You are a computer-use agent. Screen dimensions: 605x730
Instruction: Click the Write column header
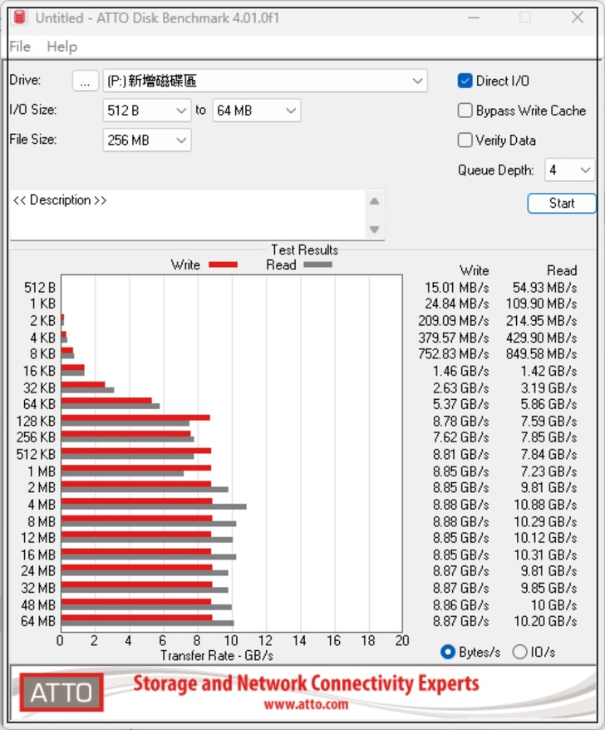[475, 270]
